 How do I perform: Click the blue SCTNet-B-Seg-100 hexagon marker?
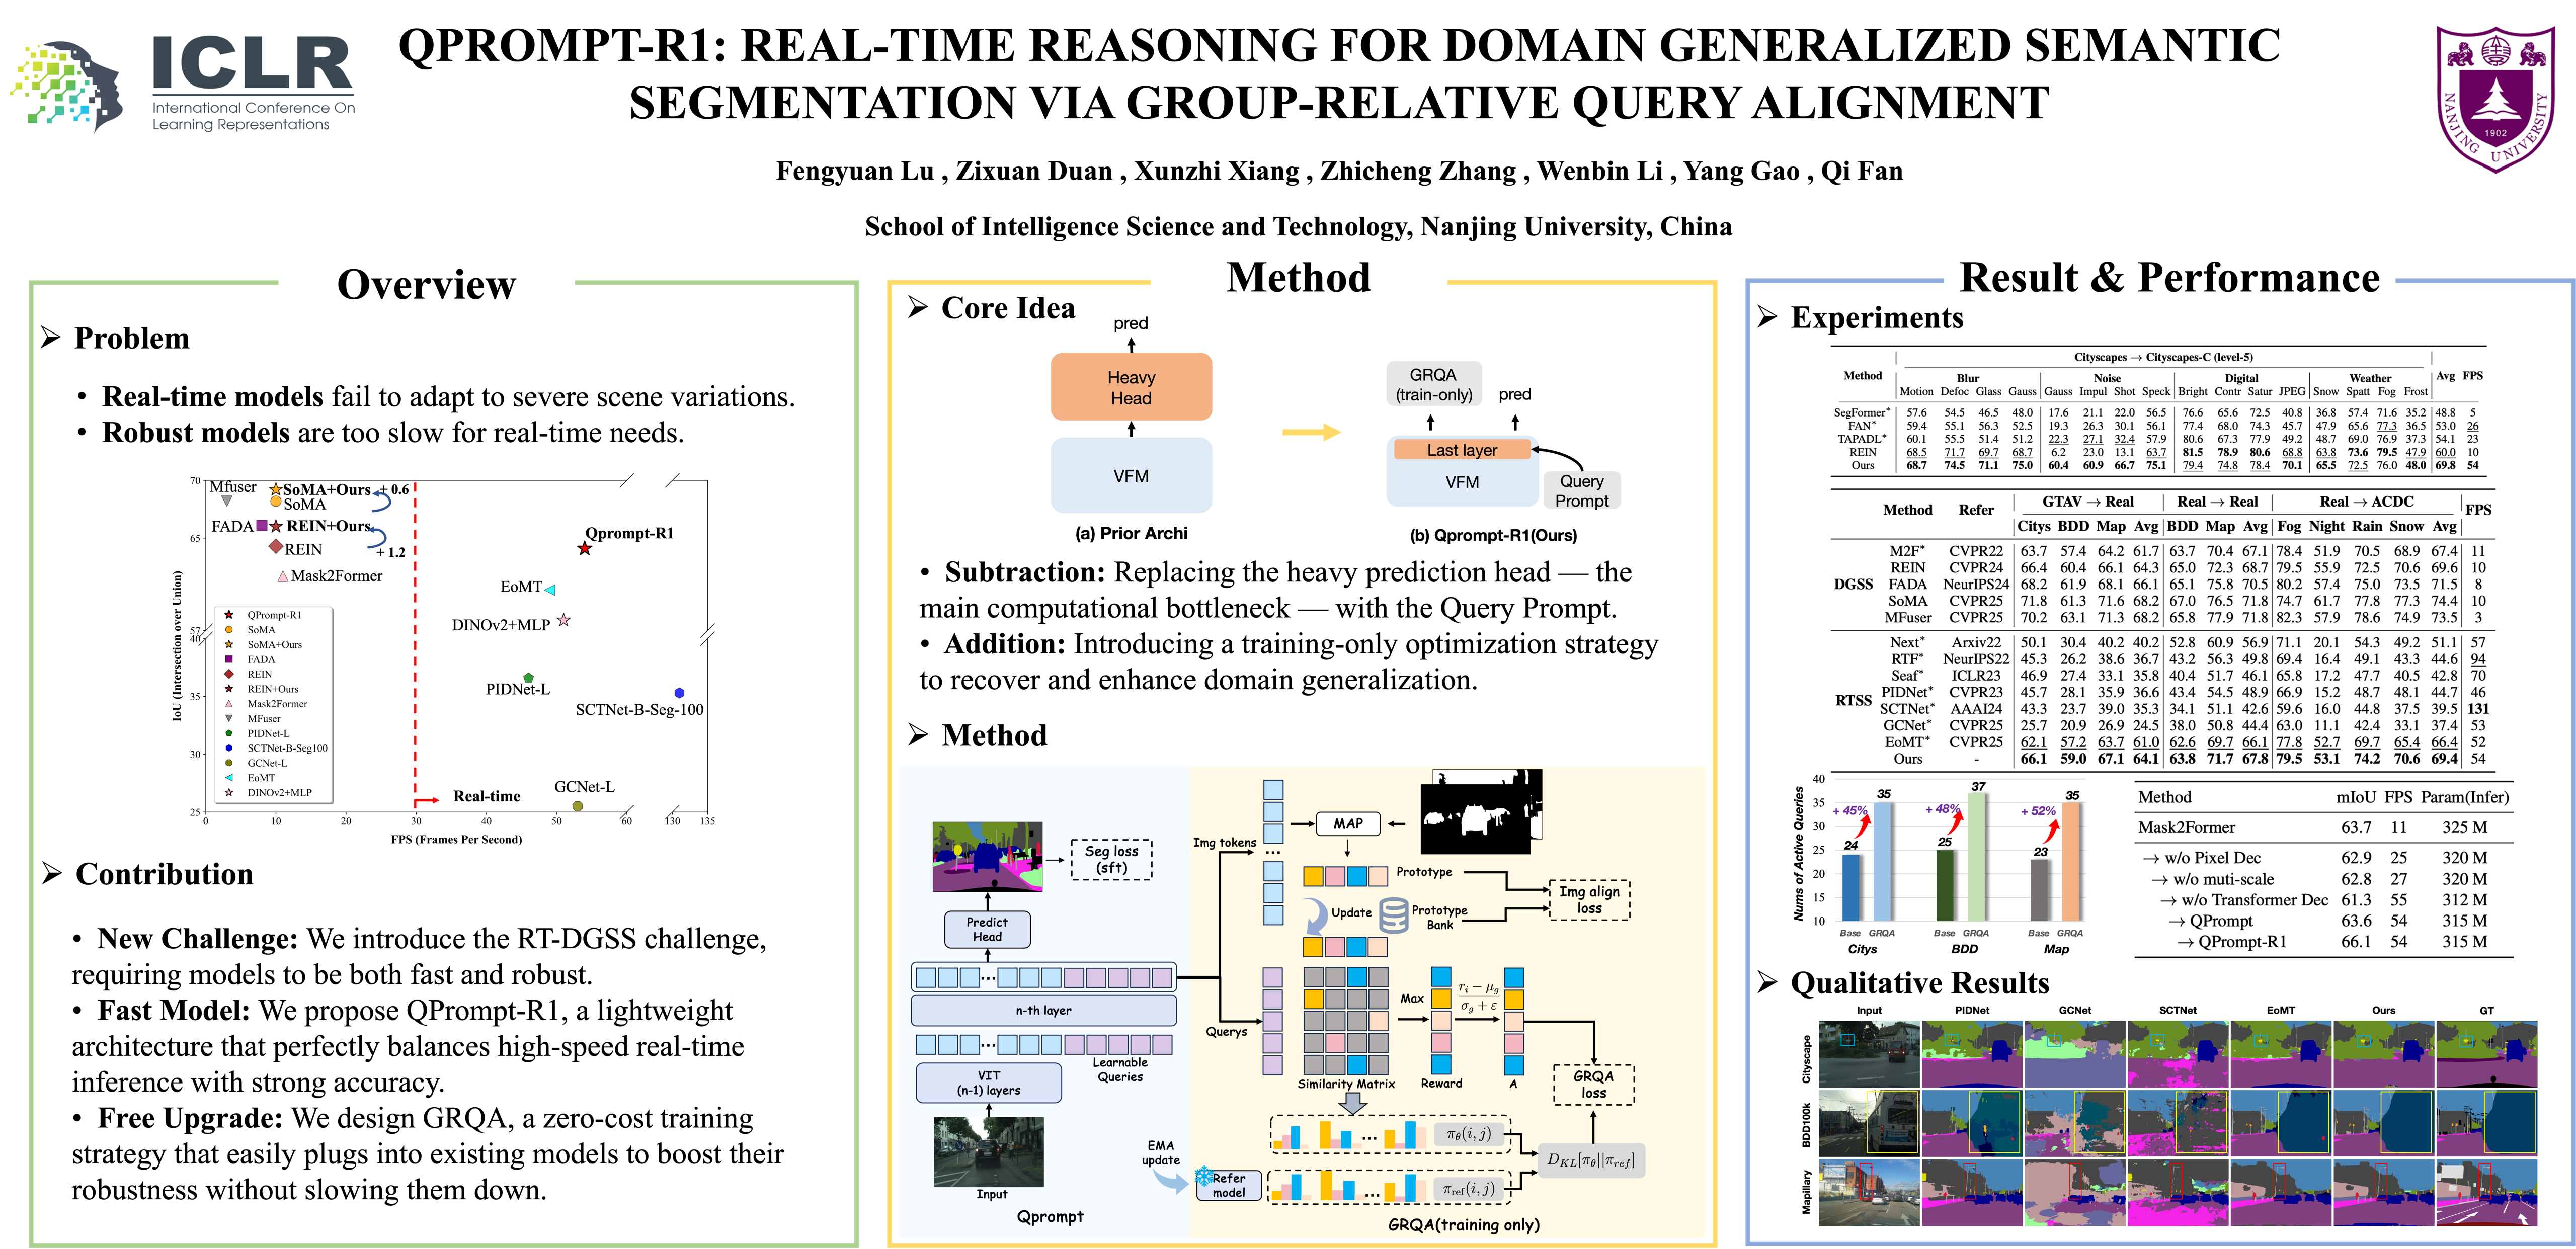point(679,692)
